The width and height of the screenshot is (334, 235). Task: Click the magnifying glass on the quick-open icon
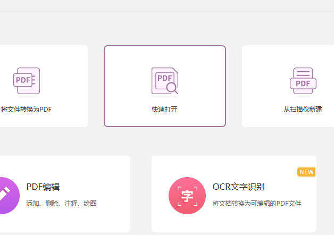click(172, 88)
